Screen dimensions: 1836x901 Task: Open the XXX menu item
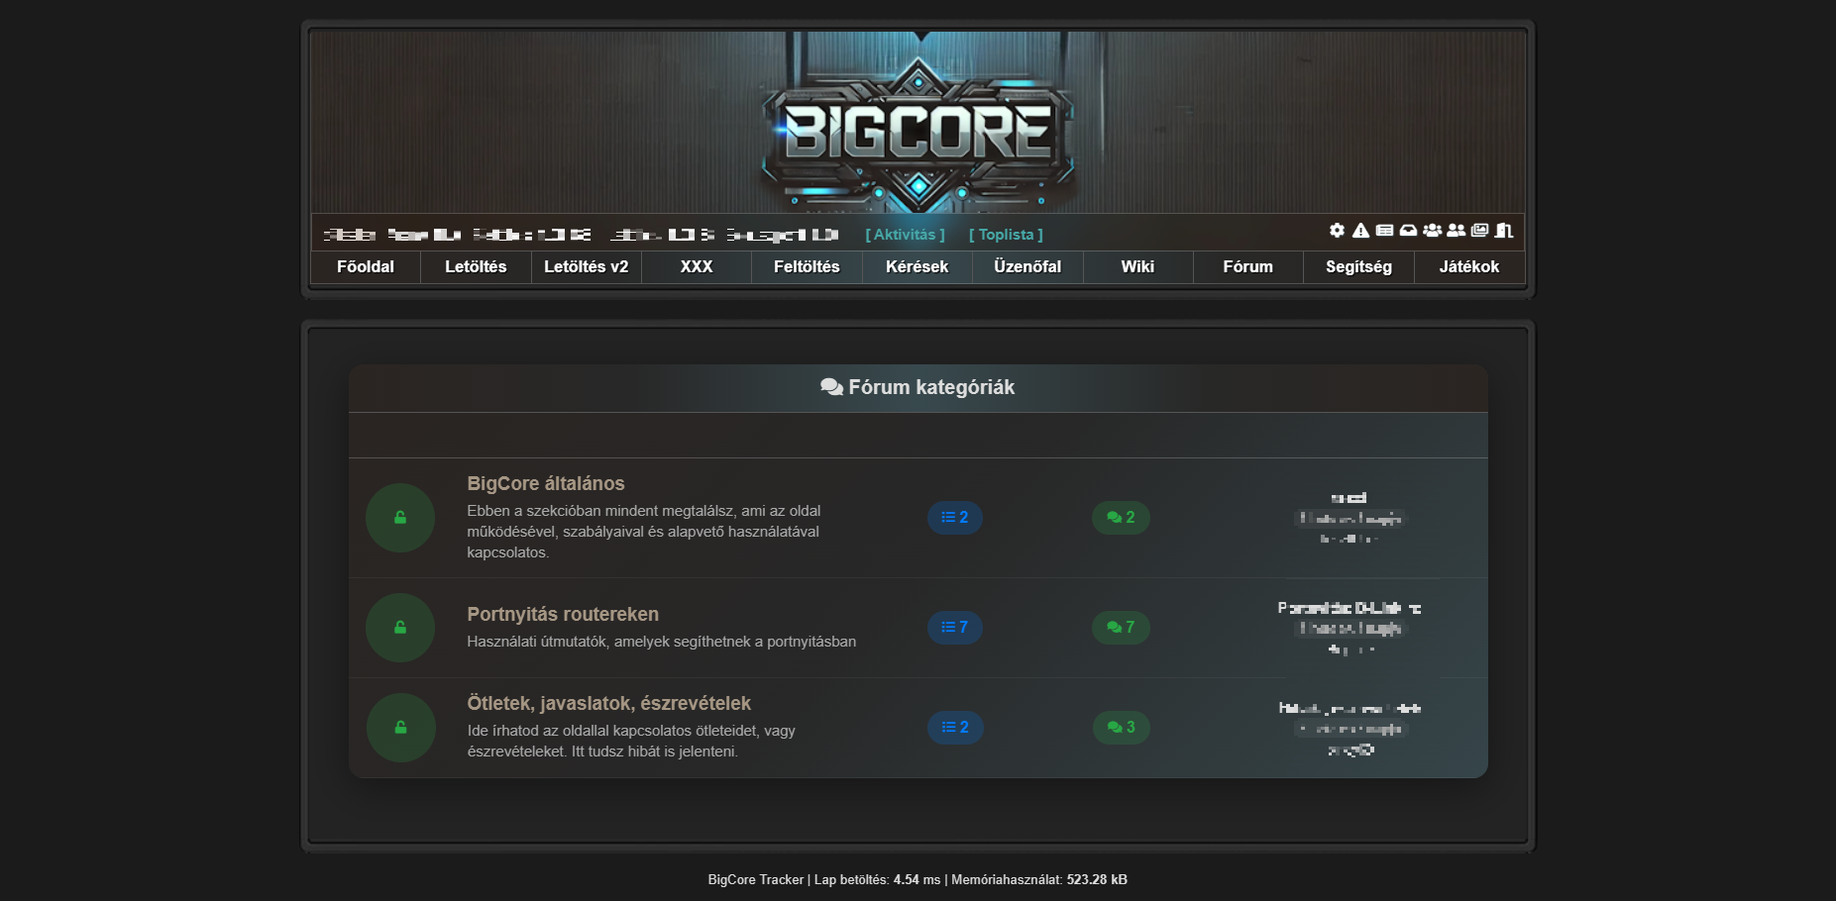point(697,267)
